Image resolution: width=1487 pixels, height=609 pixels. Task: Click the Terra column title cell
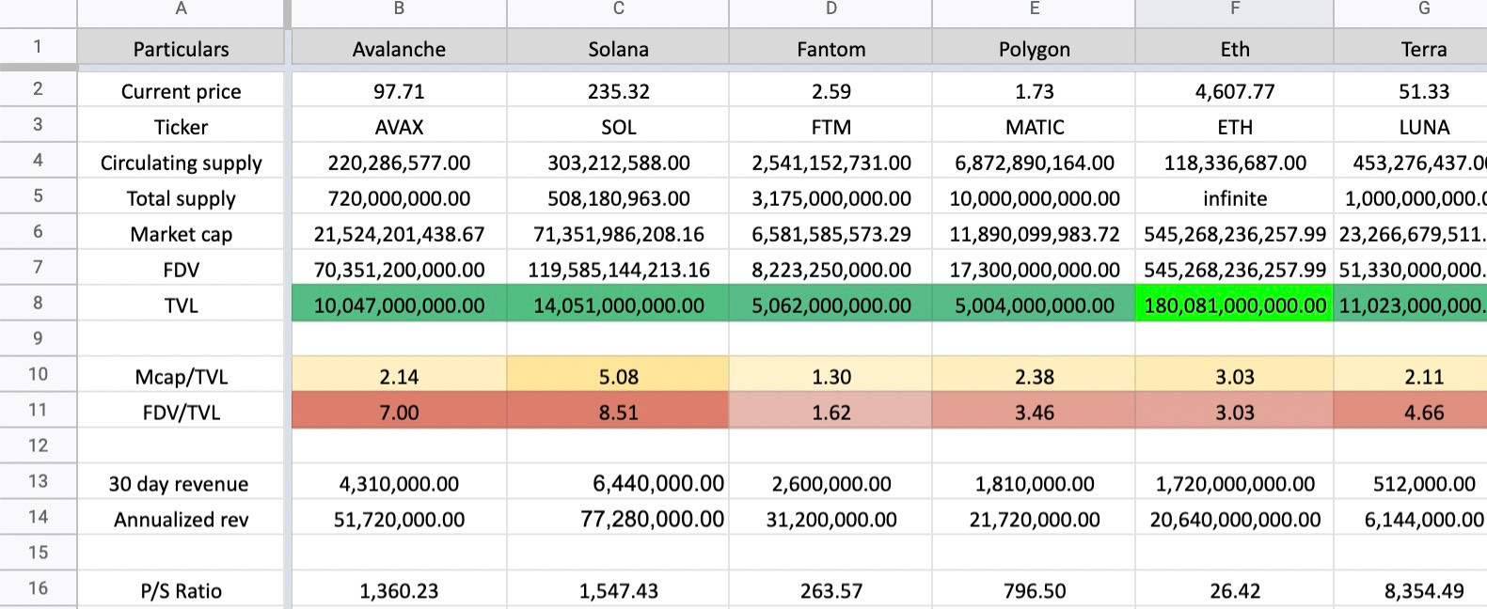click(x=1411, y=48)
